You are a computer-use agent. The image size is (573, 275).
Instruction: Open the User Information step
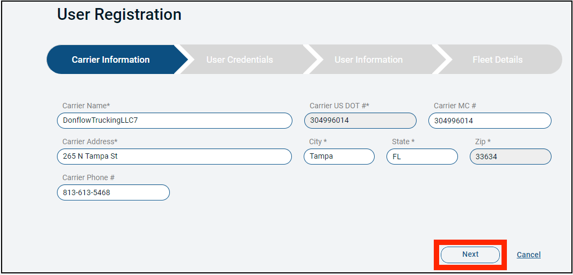pyautogui.click(x=368, y=60)
